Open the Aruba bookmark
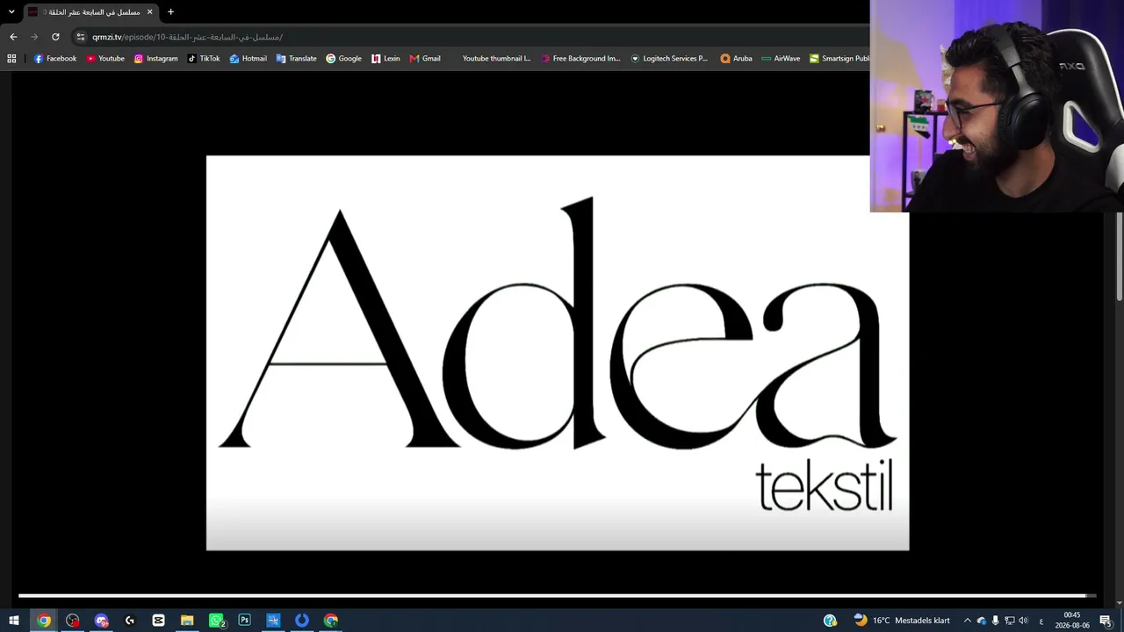 point(736,59)
